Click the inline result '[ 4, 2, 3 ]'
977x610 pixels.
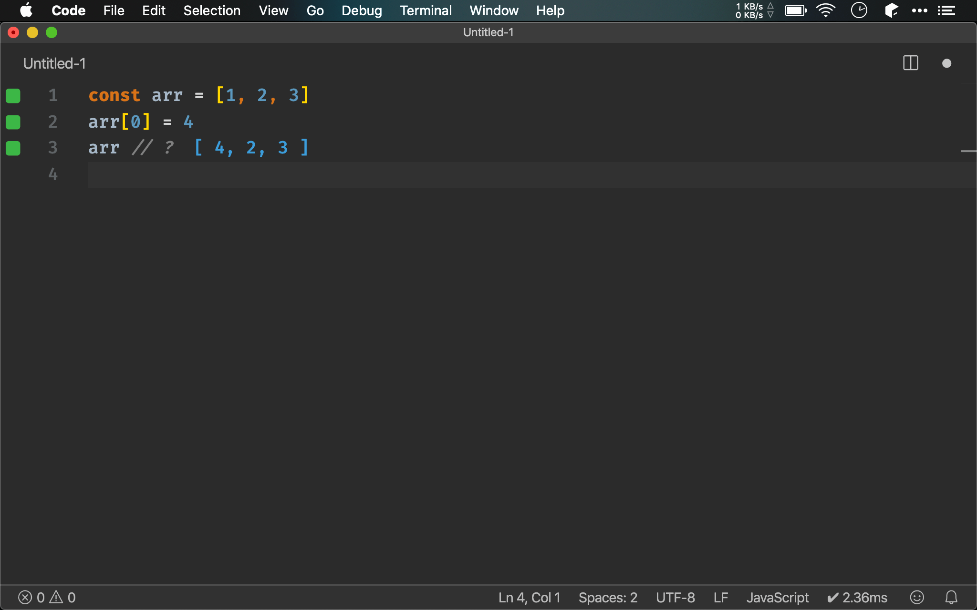click(251, 148)
